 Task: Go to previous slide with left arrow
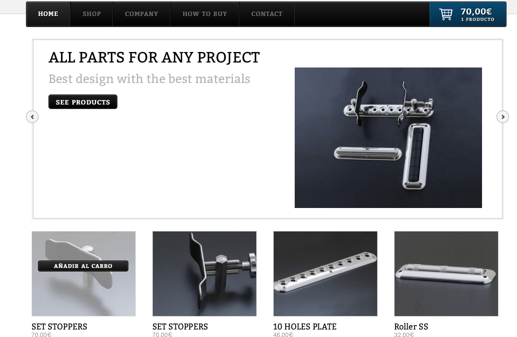tap(32, 117)
